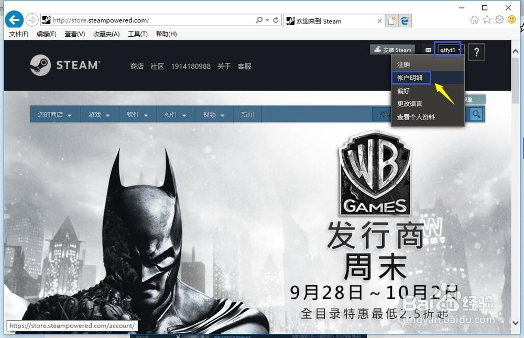The width and height of the screenshot is (524, 338).
Task: Select 偏好 from account menu
Action: click(428, 91)
